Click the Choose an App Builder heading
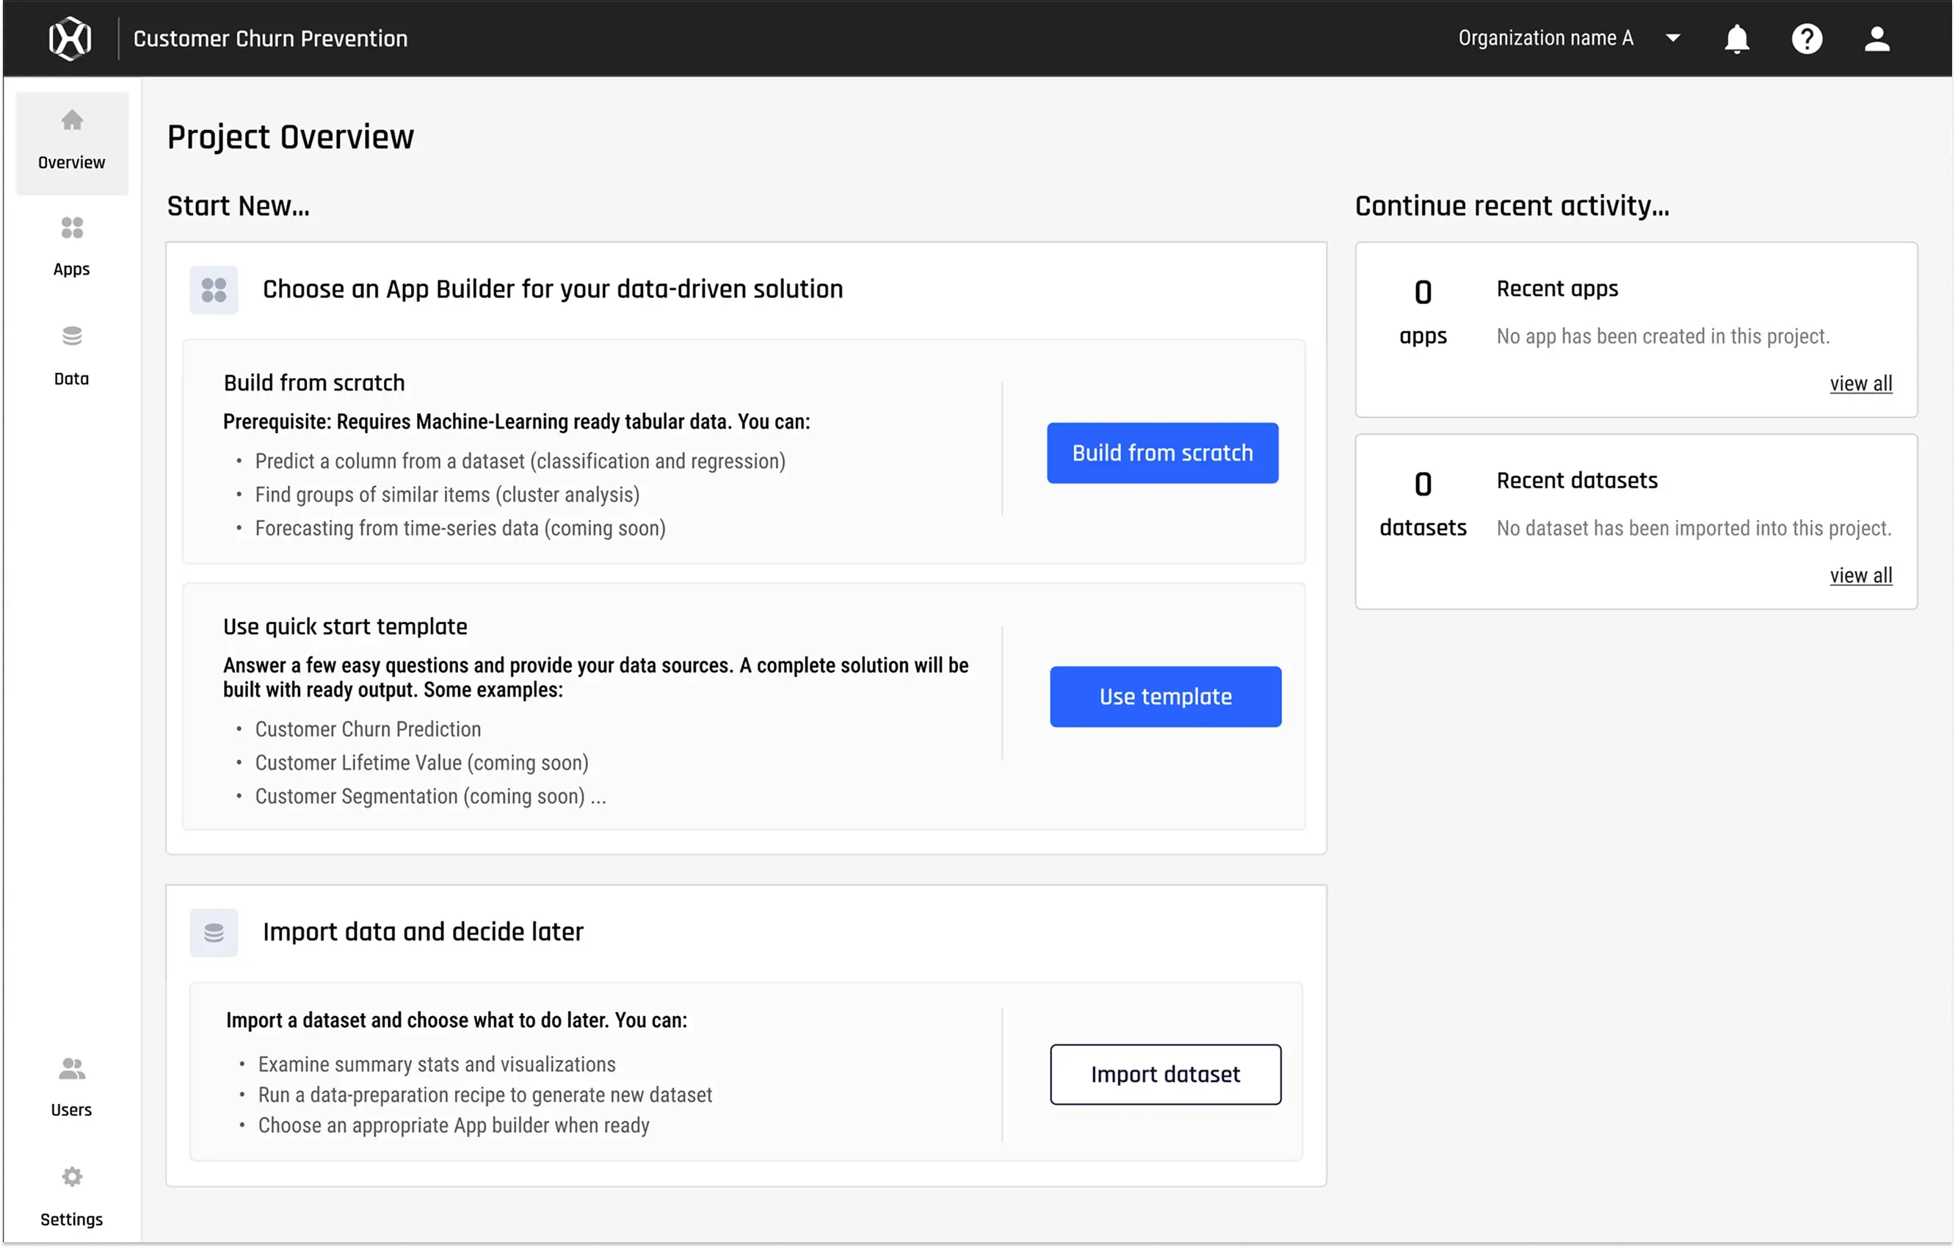 click(552, 289)
